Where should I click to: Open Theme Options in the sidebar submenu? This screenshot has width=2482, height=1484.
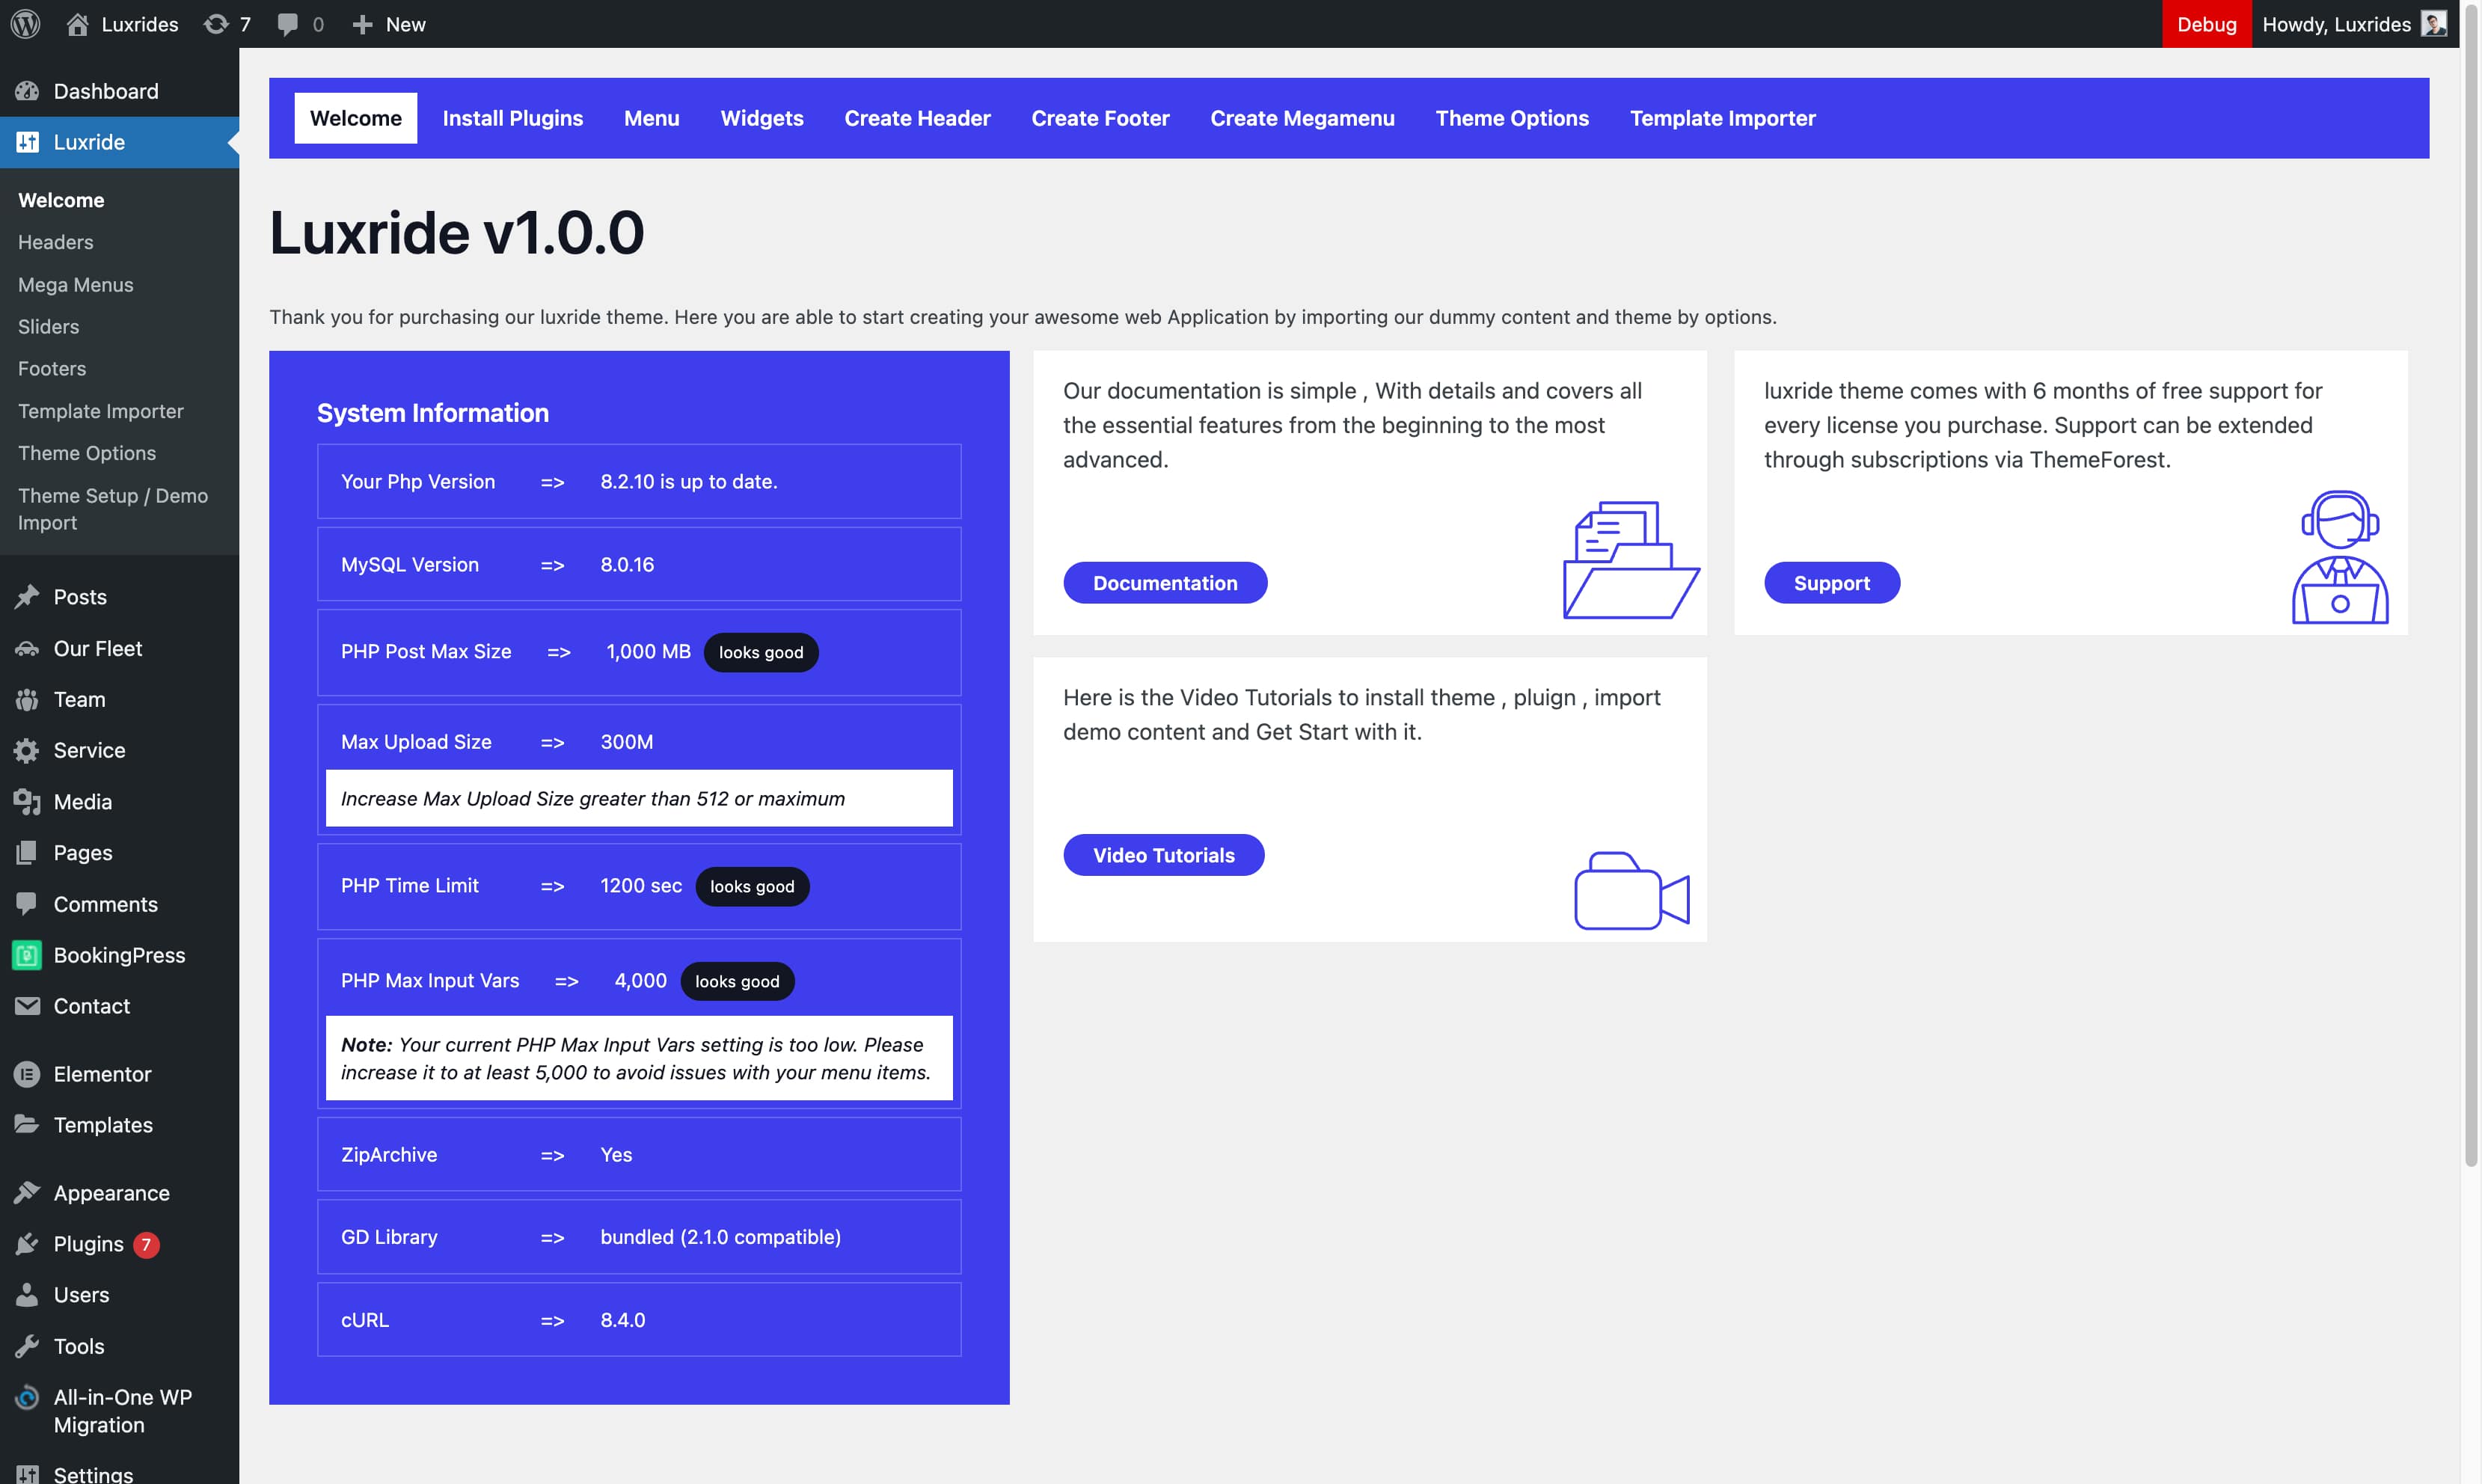tap(87, 453)
